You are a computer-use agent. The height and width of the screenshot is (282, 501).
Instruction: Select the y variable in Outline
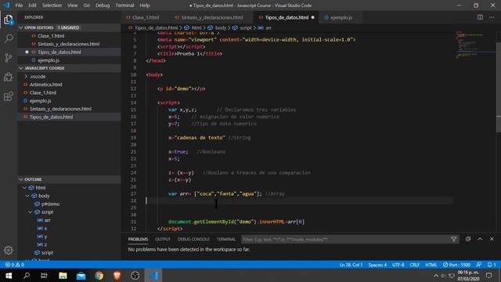pyautogui.click(x=45, y=237)
